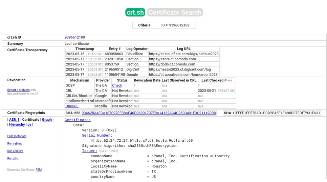Select the 2023-05-15 timestamp cell
This screenshot has height=182, width=327.
85,54
